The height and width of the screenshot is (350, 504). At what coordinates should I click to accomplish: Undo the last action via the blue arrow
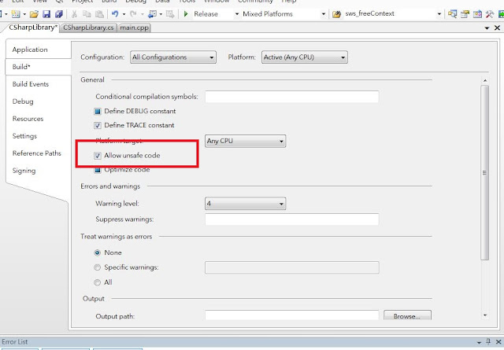click(115, 14)
